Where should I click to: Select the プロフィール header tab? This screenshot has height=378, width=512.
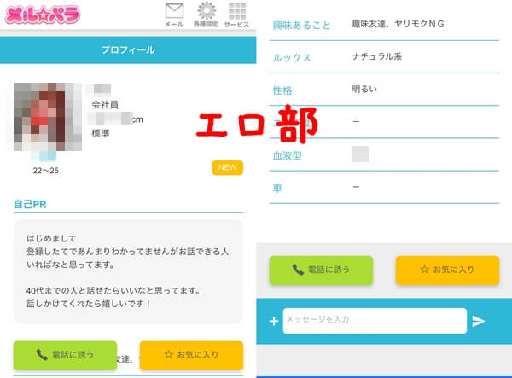(128, 50)
